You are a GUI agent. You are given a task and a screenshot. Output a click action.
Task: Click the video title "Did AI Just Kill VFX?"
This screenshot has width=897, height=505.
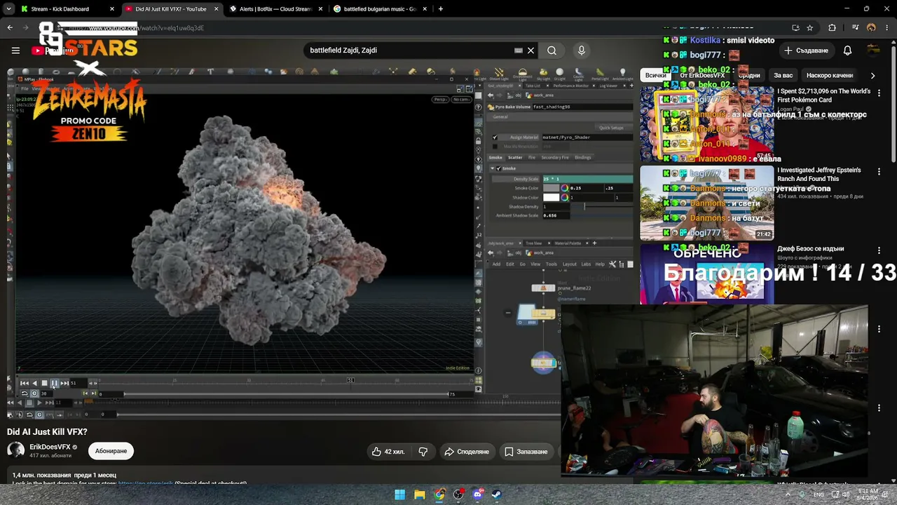(47, 432)
